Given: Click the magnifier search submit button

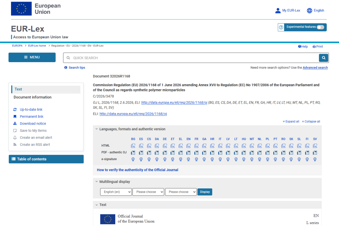Looking at the screenshot, I should [324, 58].
